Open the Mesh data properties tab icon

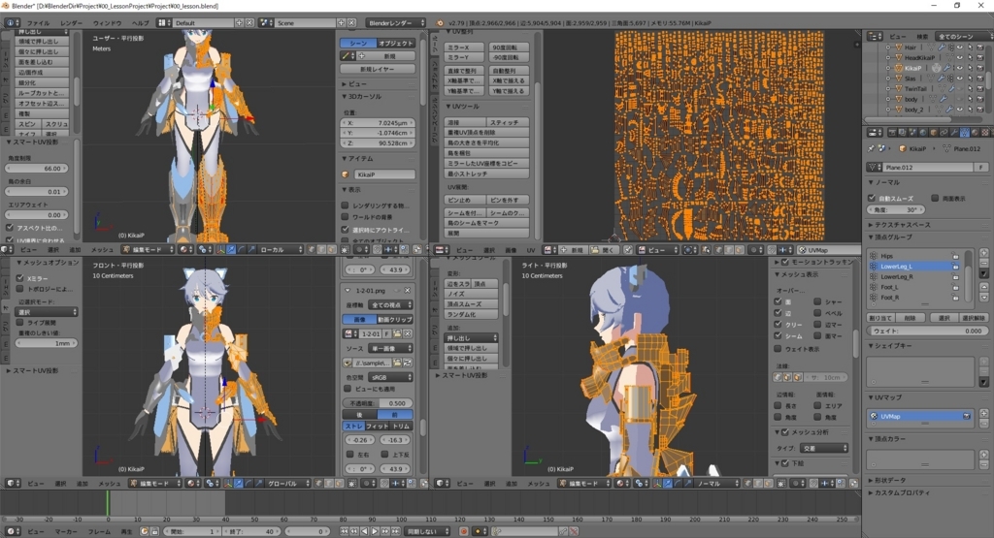tap(964, 132)
